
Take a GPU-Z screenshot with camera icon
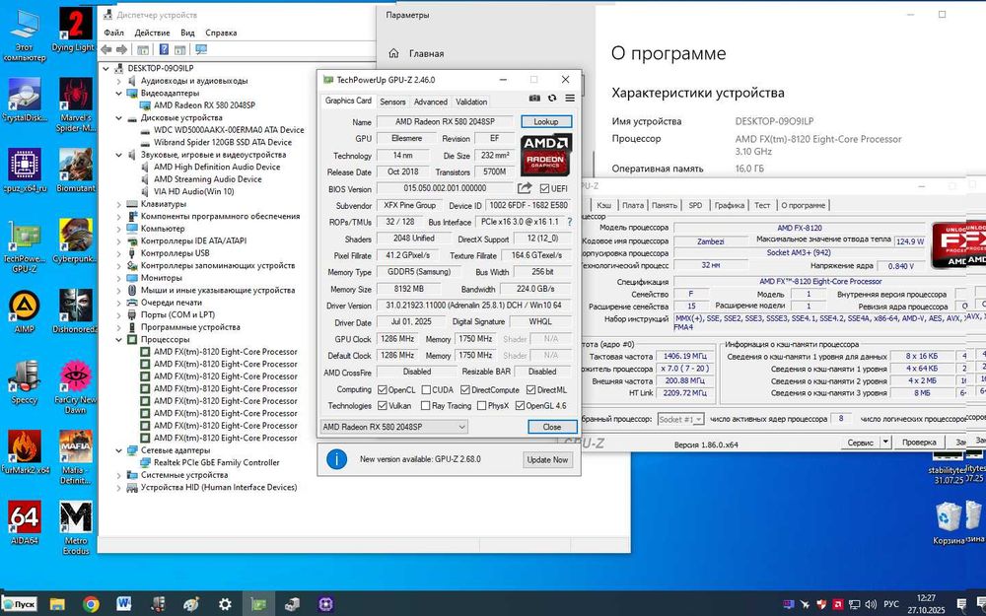pyautogui.click(x=534, y=98)
